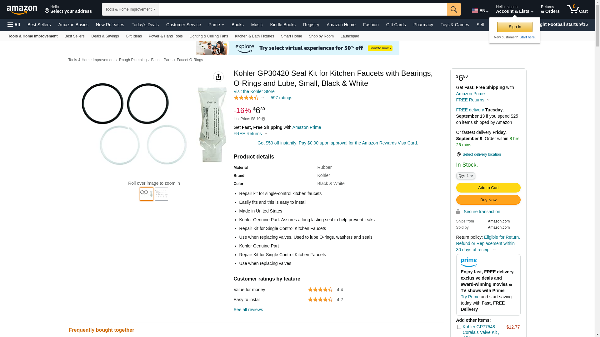This screenshot has height=337, width=600.
Task: Open the All hamburger menu
Action: (x=14, y=25)
